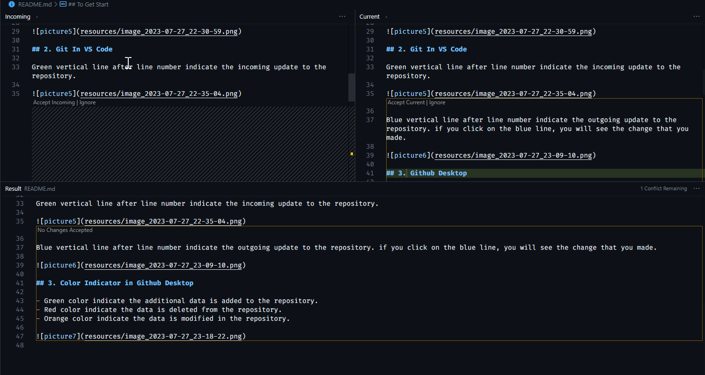Click line number 41 in the Current pane

[x=370, y=173]
